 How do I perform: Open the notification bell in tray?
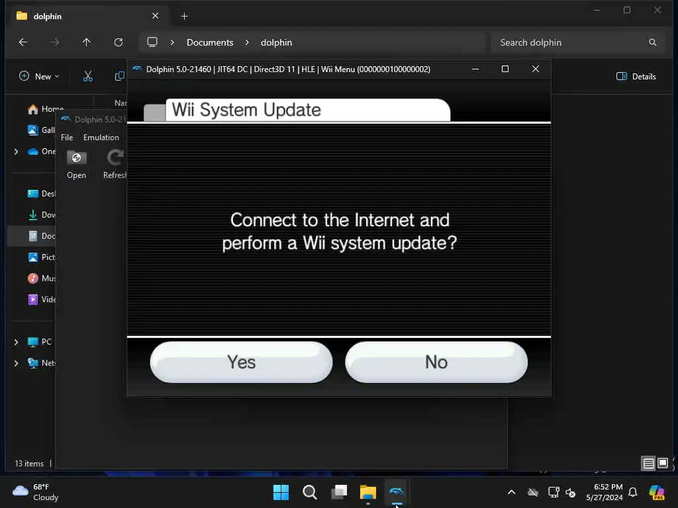[x=633, y=492]
